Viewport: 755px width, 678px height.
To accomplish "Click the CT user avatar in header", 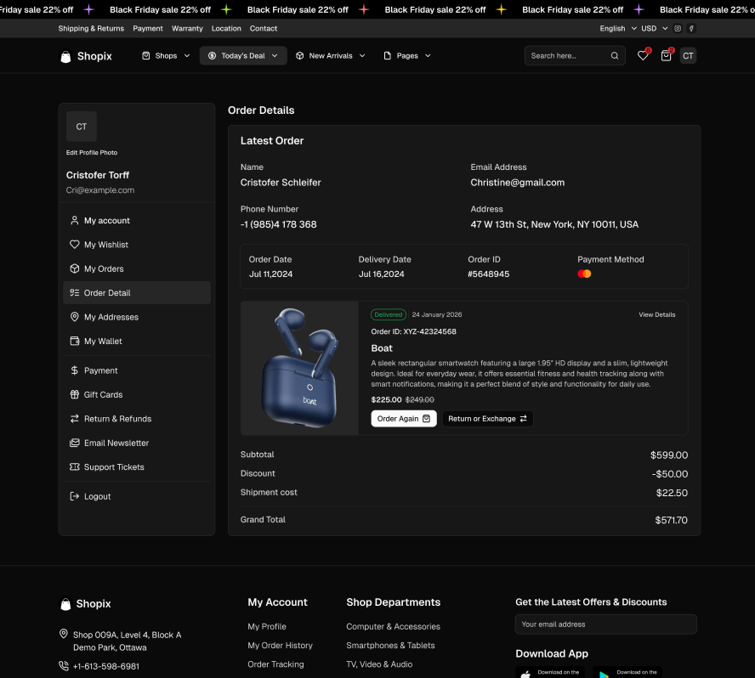I will (x=688, y=56).
